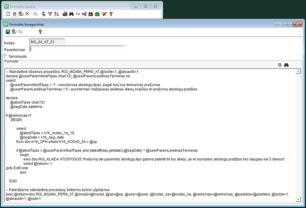Click the A-Z sort icon in Formulių sąrašas

point(56,14)
